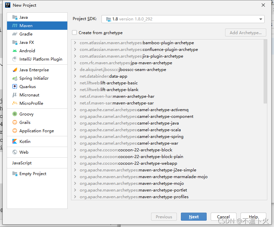Select Gradle in project type list
This screenshot has width=274, height=227.
(37, 34)
